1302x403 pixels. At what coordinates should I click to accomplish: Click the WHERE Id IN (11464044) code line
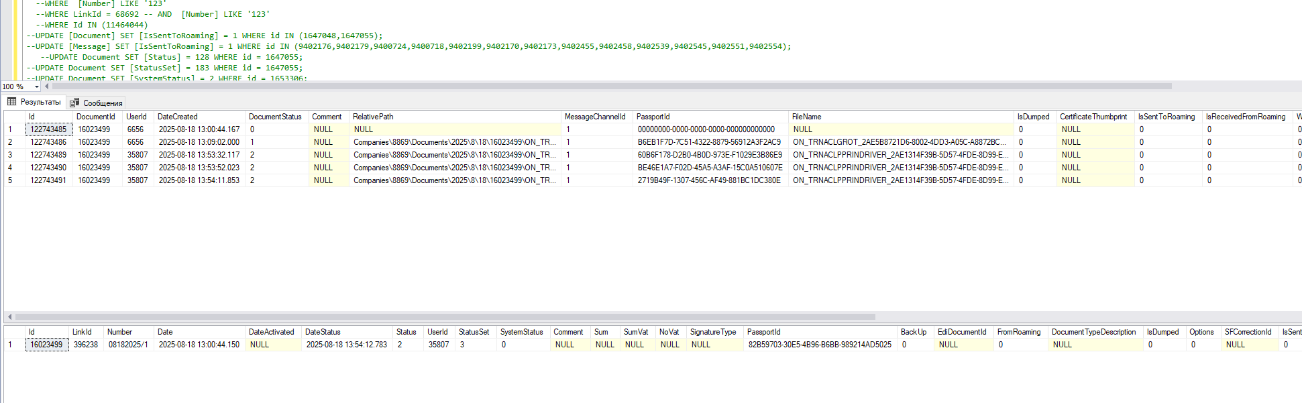tap(92, 25)
